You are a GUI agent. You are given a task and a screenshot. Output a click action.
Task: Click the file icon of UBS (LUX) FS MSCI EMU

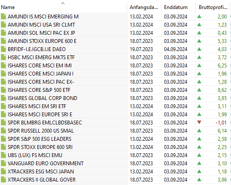pyautogui.click(x=3, y=155)
